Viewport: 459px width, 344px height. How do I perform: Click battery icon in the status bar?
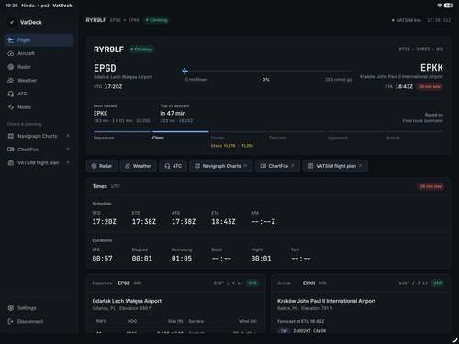[449, 6]
